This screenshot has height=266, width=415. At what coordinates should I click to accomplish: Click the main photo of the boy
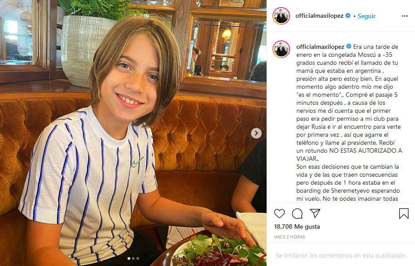click(133, 133)
